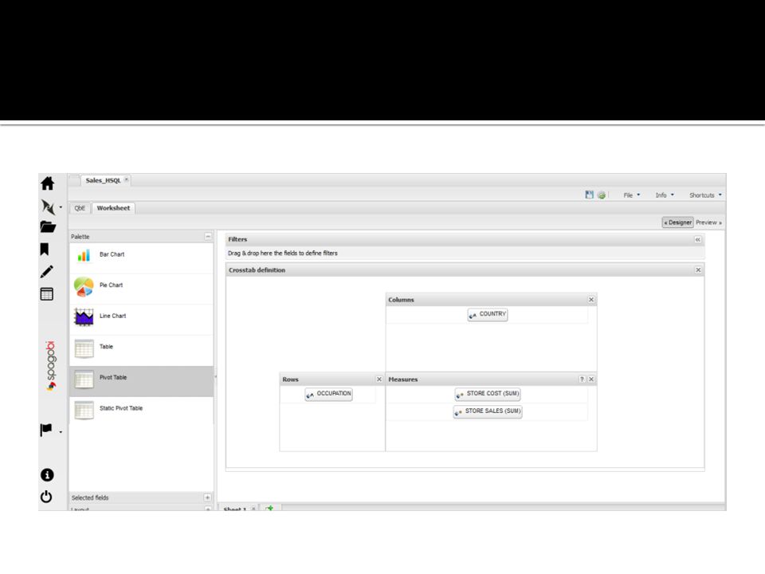The height and width of the screenshot is (574, 765).
Task: Click the pencil edit sidebar icon
Action: point(47,271)
